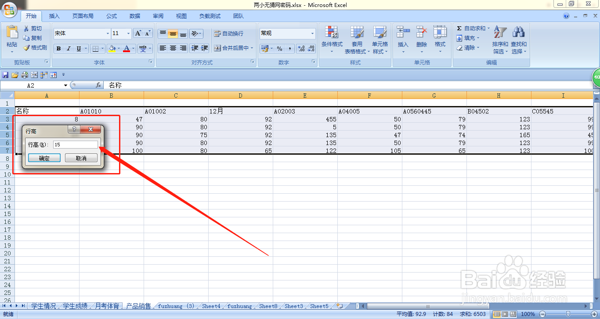
Task: Click the Open folder icon in quick access toolbar
Action: (15, 75)
